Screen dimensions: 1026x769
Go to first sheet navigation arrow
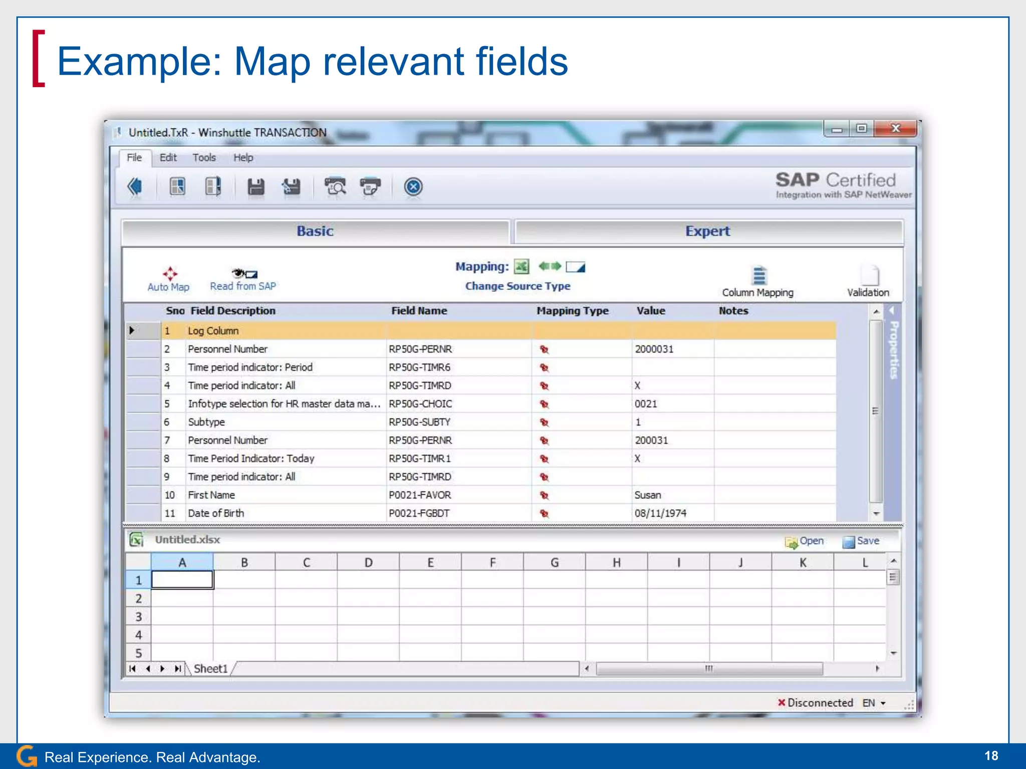[132, 669]
